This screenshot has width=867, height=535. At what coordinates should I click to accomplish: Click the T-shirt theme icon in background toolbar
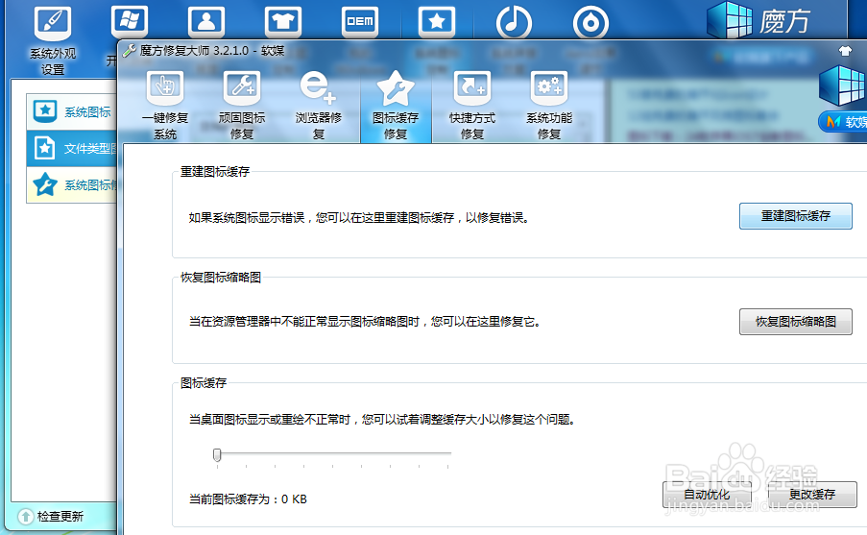[283, 21]
